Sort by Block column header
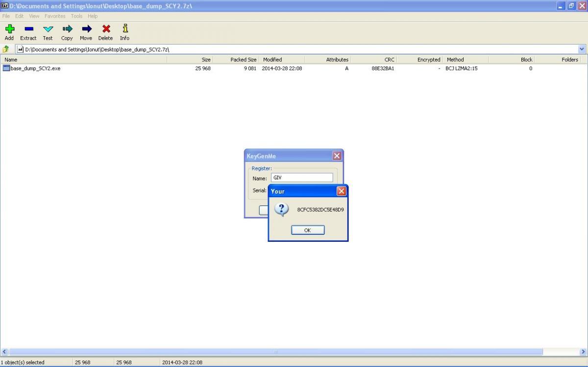Screen dimensions: 588x367 coord(511,60)
